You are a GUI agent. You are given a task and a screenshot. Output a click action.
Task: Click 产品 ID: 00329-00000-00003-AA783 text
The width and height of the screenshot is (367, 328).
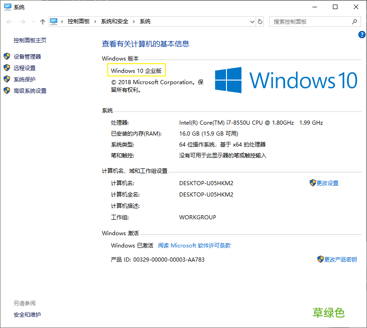click(x=157, y=259)
